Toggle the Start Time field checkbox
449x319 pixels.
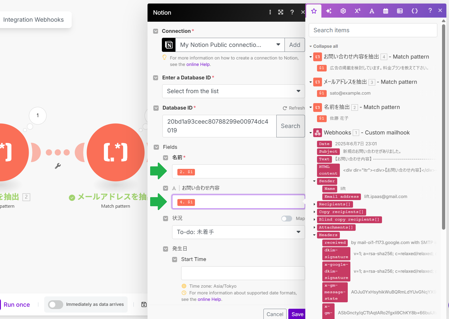click(175, 259)
